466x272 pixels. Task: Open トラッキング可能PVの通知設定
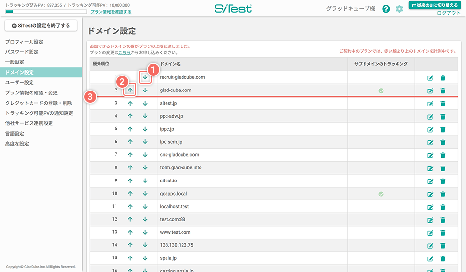(x=39, y=113)
